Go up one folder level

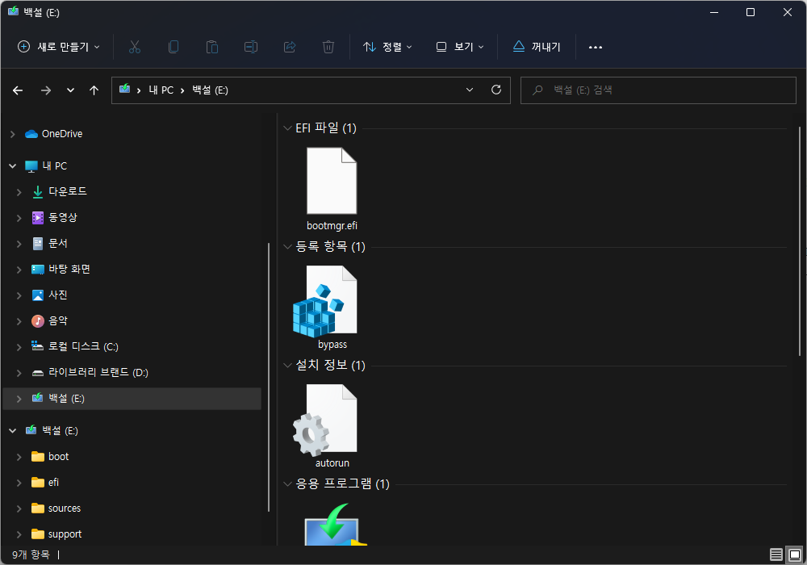(x=94, y=90)
